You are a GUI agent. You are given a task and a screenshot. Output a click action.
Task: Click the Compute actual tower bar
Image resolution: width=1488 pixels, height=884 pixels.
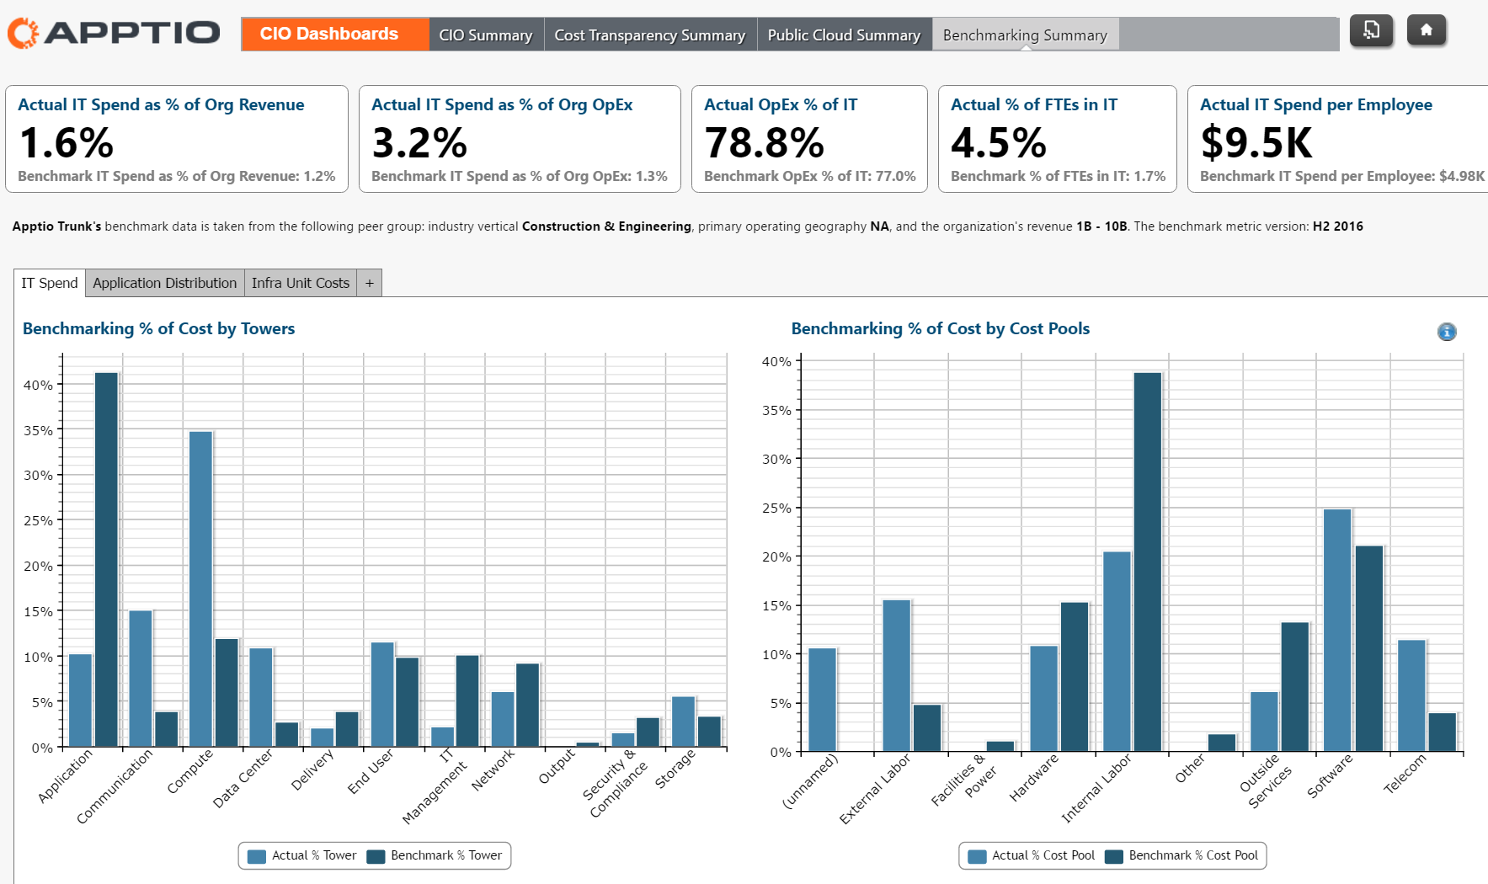click(201, 588)
